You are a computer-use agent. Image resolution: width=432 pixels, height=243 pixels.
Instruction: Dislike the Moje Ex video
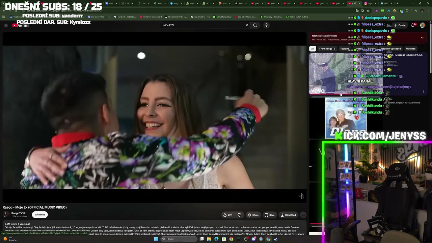tap(239, 215)
